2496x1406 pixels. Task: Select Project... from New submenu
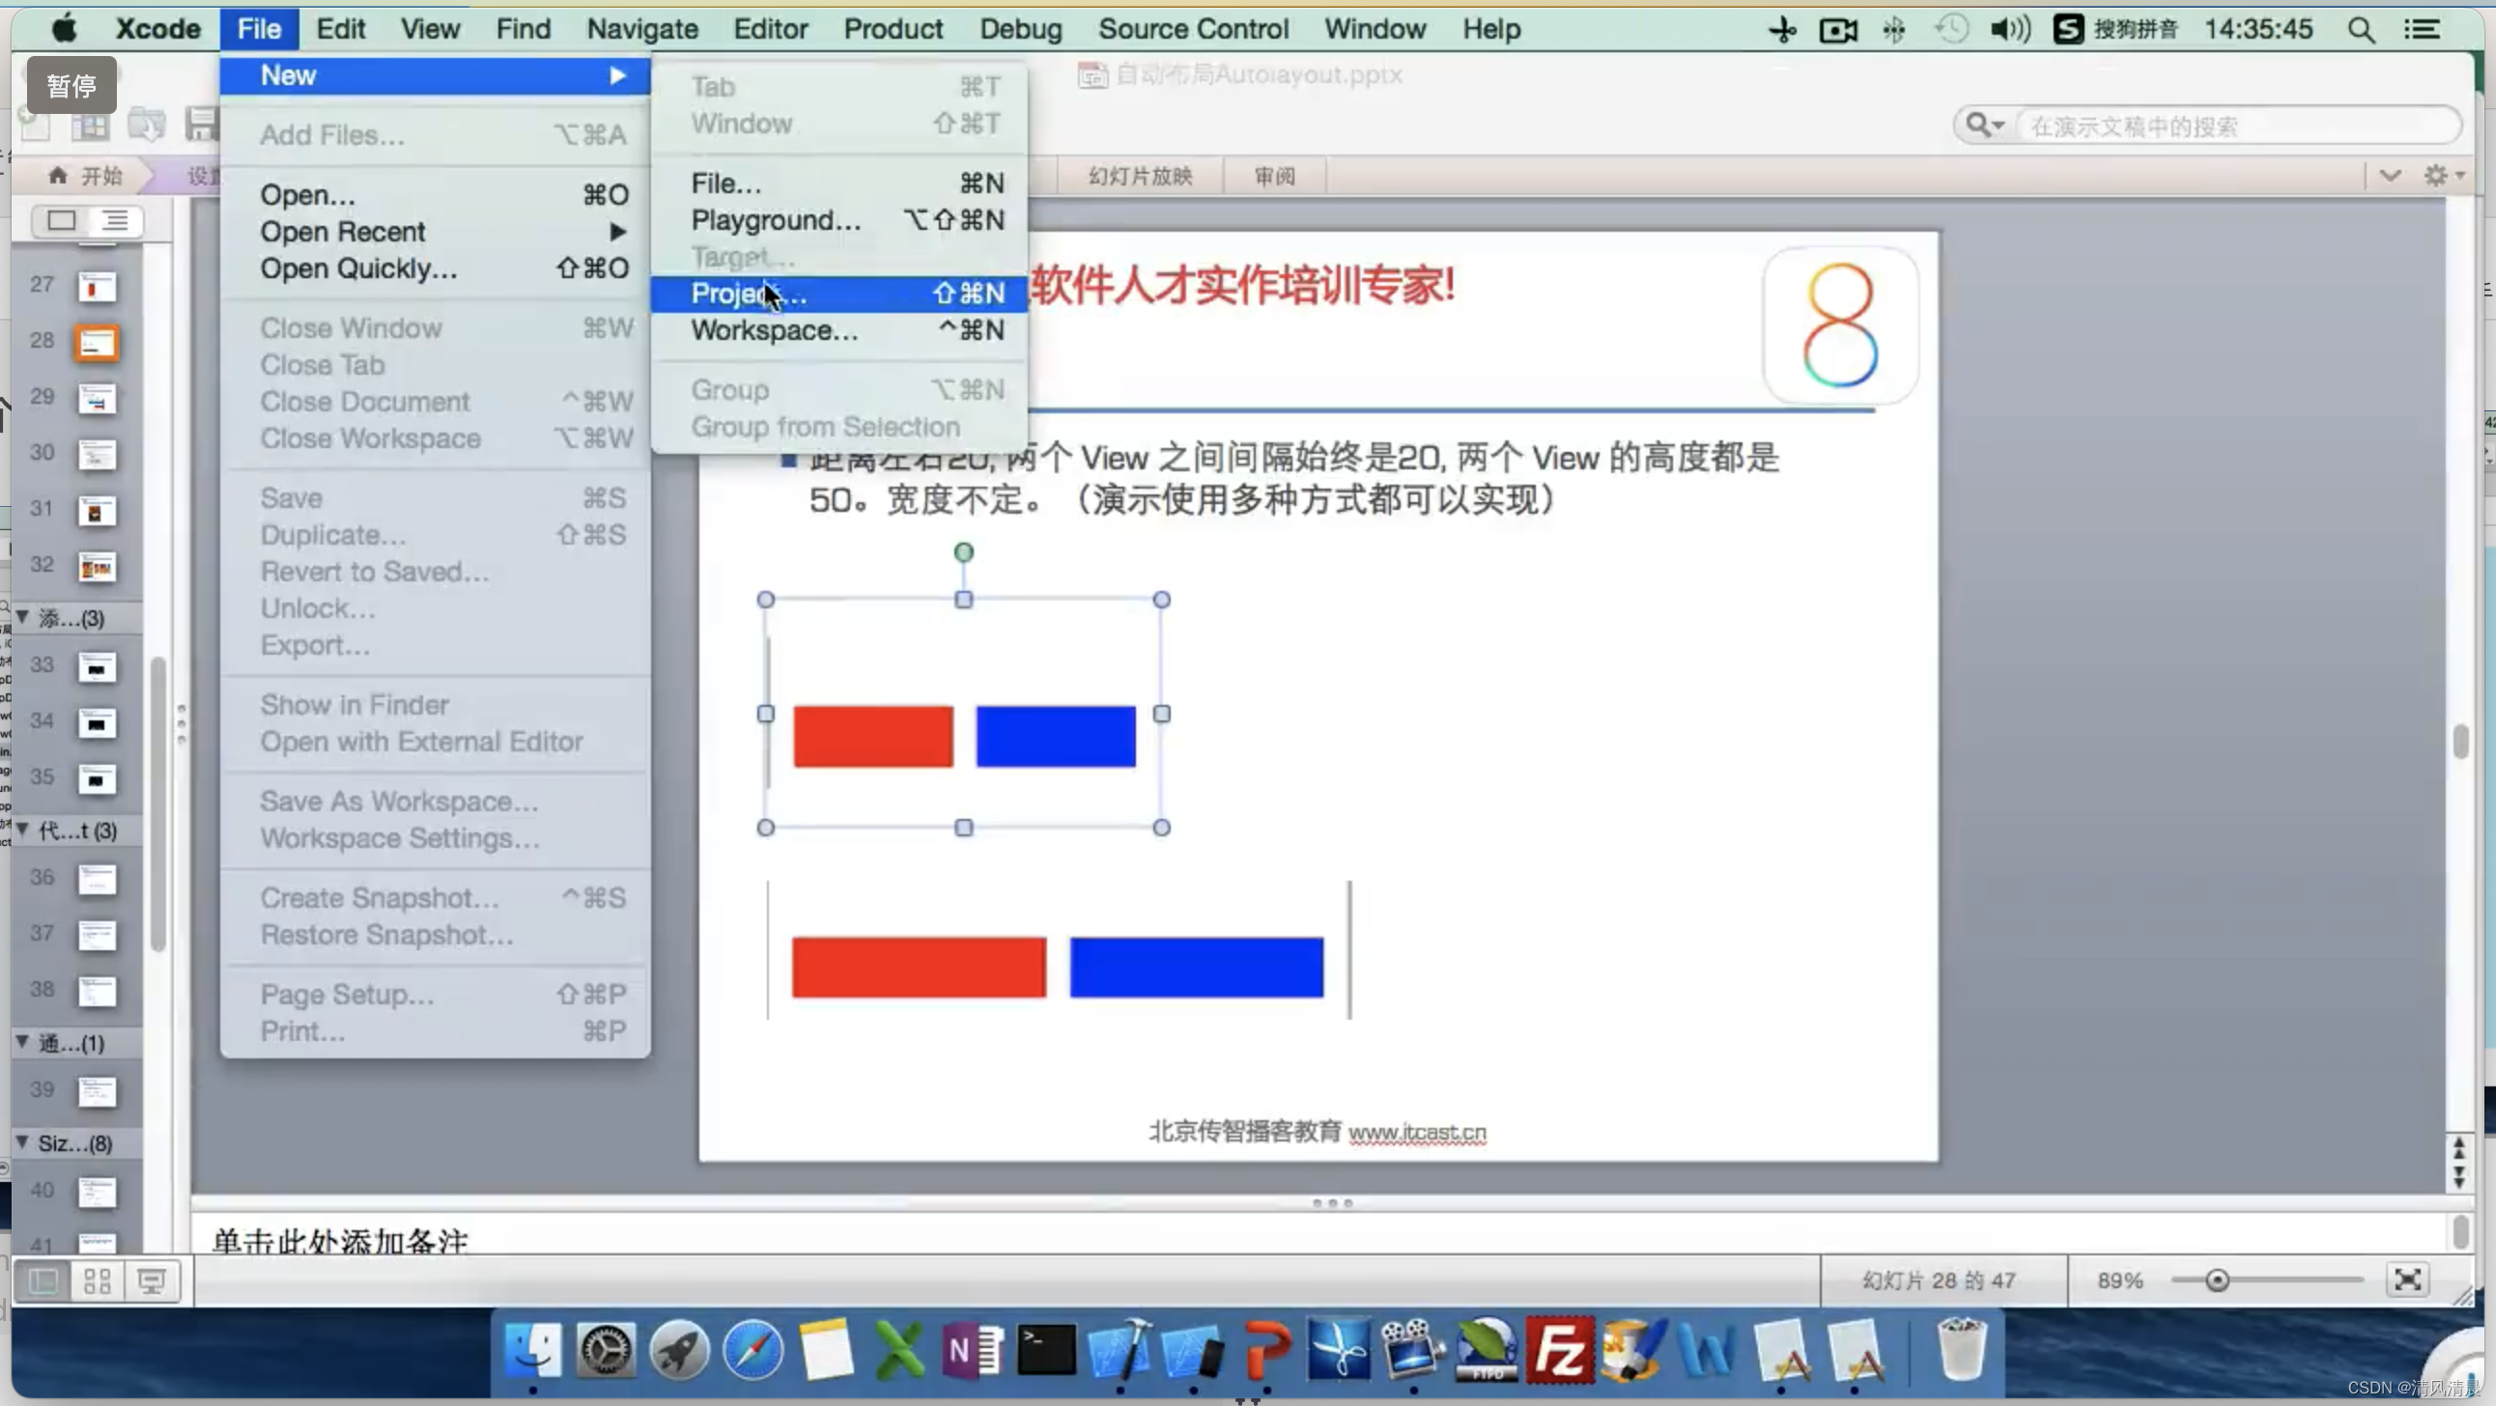point(751,292)
